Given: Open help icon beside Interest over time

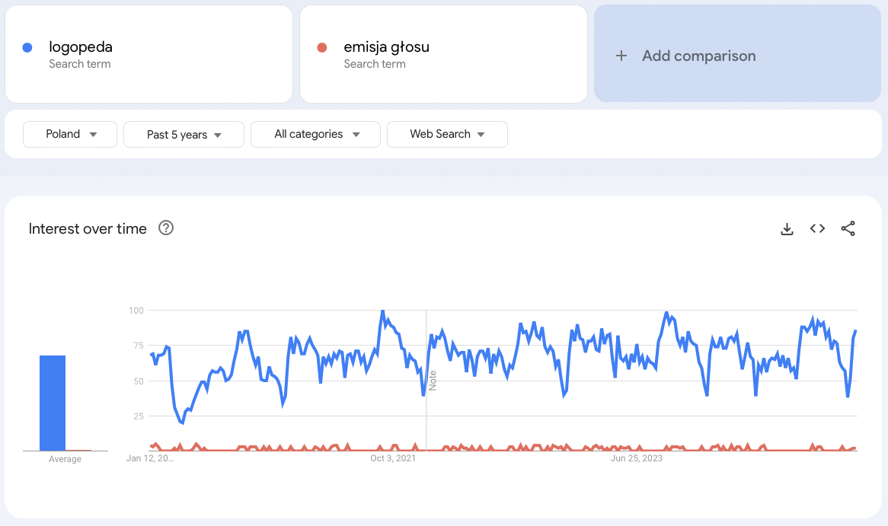Looking at the screenshot, I should (165, 228).
